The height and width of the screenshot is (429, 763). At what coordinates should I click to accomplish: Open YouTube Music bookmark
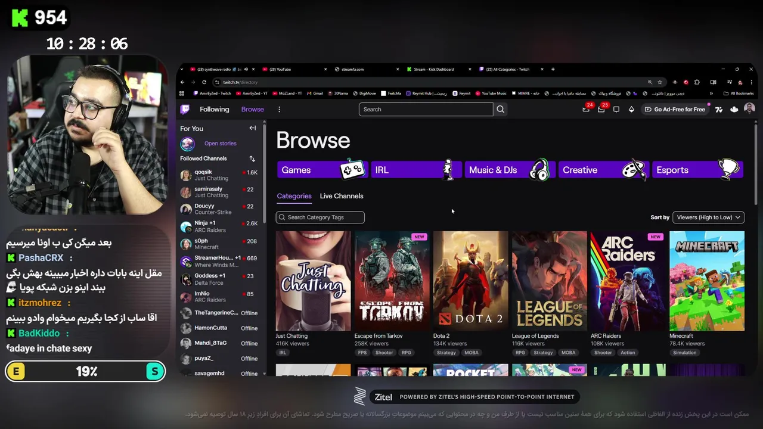[491, 94]
